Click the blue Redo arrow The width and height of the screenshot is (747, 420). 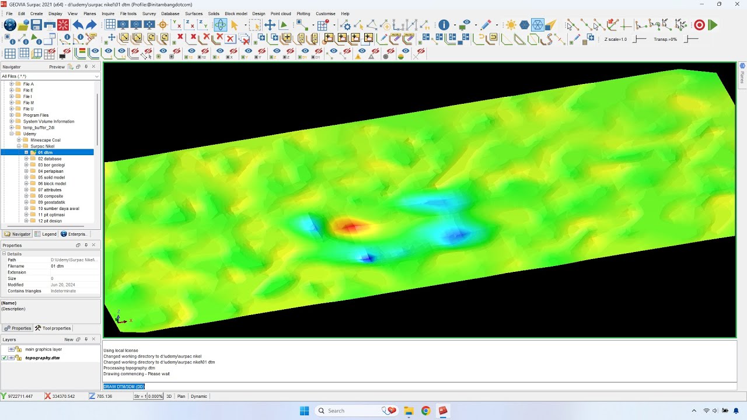(x=91, y=25)
